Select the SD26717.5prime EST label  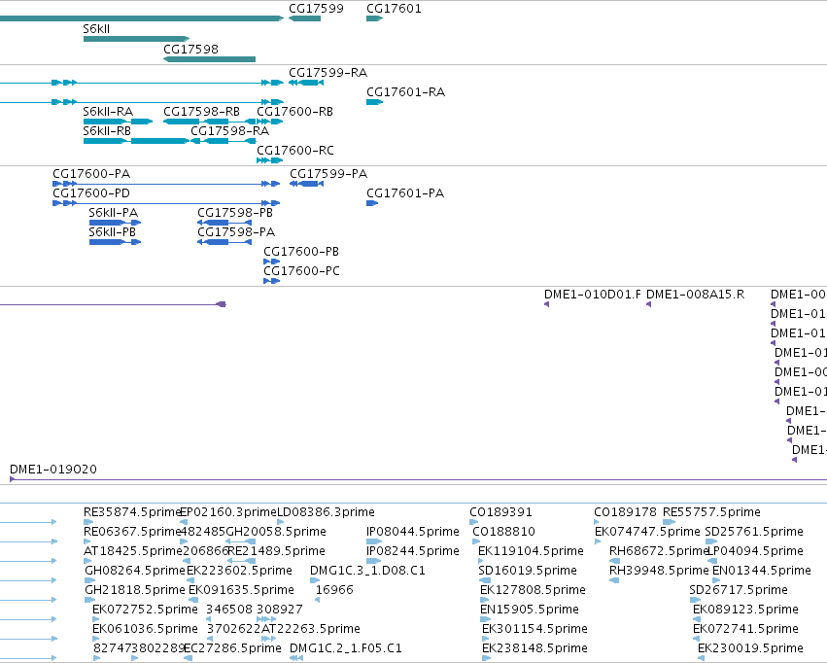739,590
